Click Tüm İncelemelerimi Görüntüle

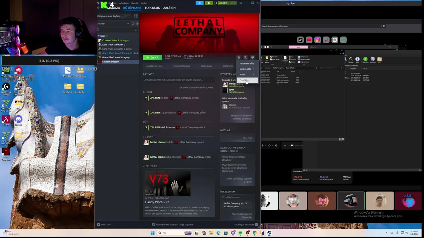(241, 216)
